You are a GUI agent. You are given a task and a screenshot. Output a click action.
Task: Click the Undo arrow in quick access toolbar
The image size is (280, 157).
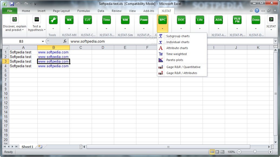click(x=18, y=4)
